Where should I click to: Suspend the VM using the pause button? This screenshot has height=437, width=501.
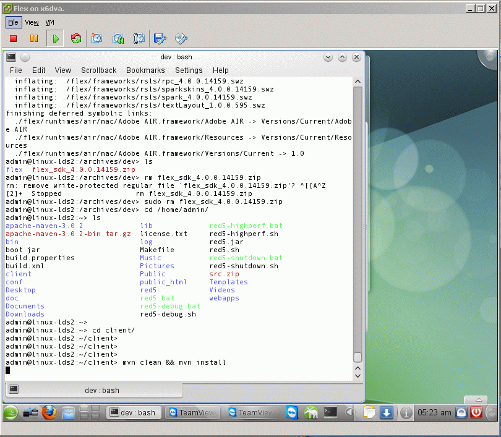[x=34, y=39]
